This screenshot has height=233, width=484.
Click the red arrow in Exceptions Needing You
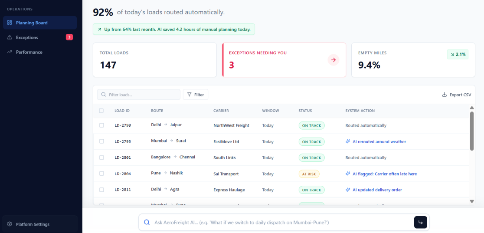point(334,59)
